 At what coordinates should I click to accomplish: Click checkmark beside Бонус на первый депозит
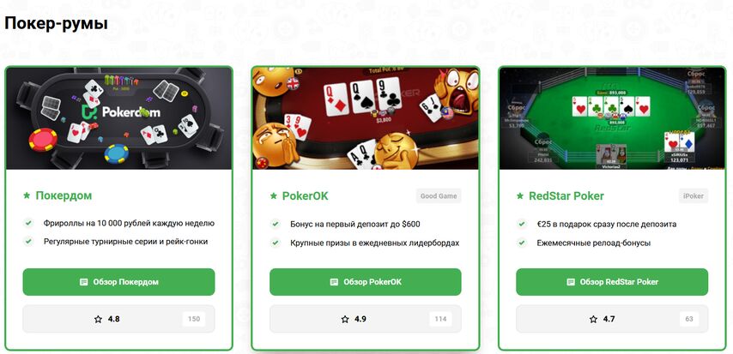coord(276,225)
